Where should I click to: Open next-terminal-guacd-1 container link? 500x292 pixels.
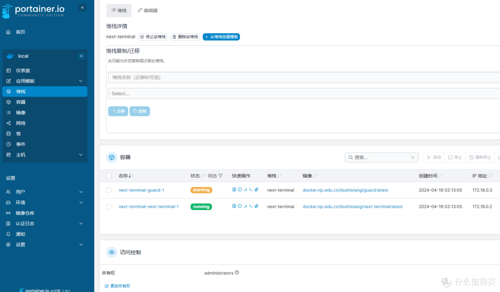[x=141, y=190]
